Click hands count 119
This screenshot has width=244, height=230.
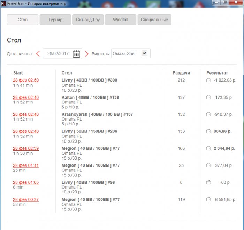click(x=181, y=199)
